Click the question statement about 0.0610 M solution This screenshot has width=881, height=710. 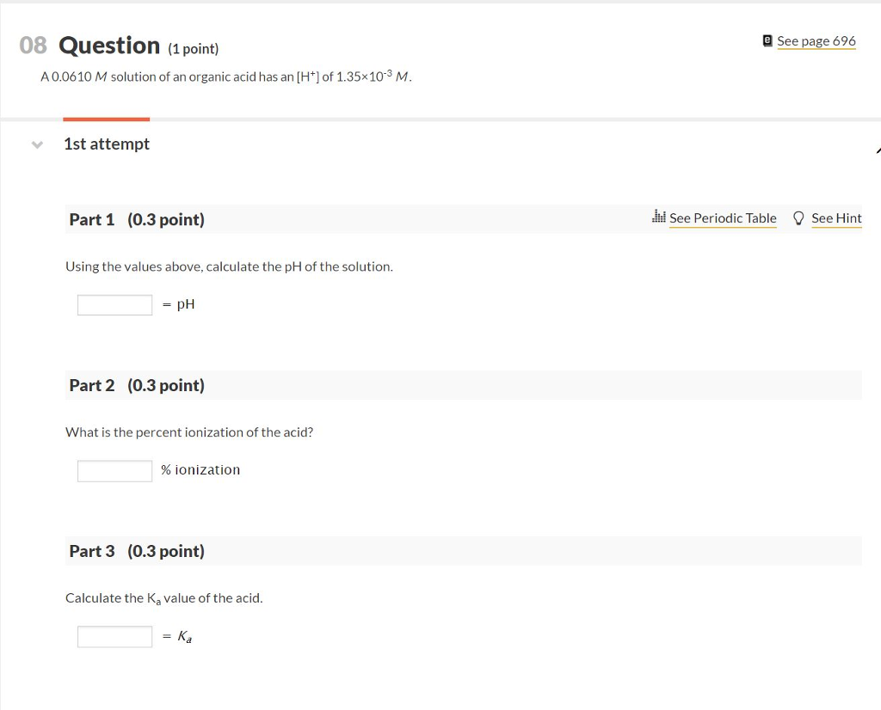tap(226, 77)
